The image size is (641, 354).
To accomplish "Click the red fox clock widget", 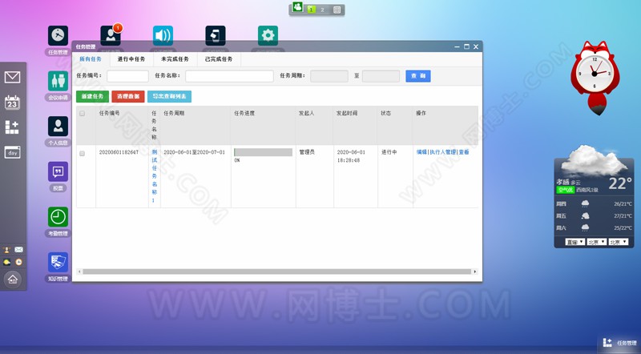I will click(595, 77).
